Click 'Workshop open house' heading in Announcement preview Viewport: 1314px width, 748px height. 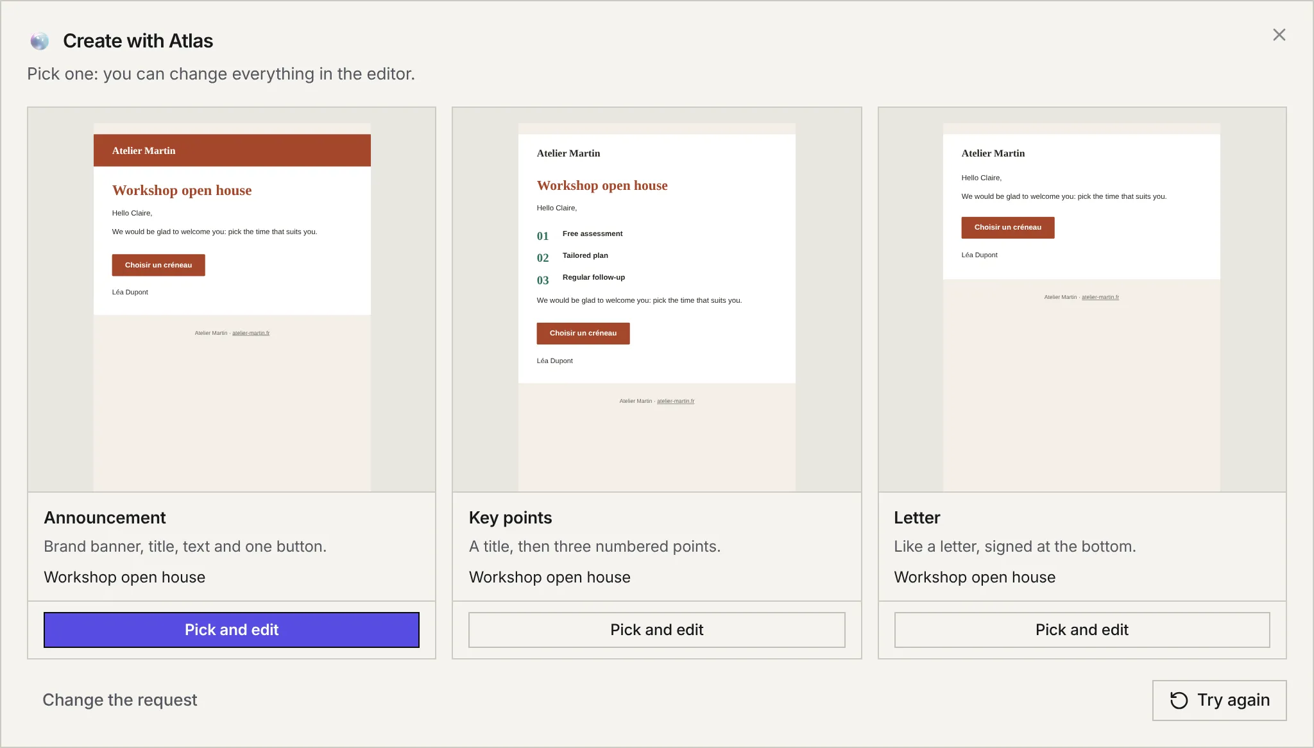point(182,191)
